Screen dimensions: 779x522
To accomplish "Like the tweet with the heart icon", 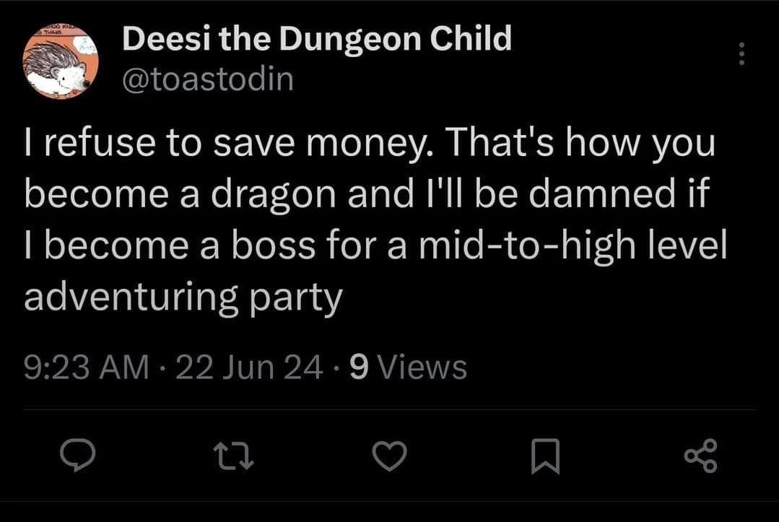I will [x=390, y=455].
